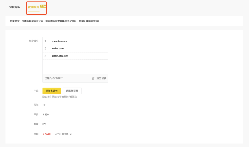Viewport: 249px width, 147px height.
Task: Expand the 4个可用优惠 coupon dropdown
Action: tap(63, 134)
